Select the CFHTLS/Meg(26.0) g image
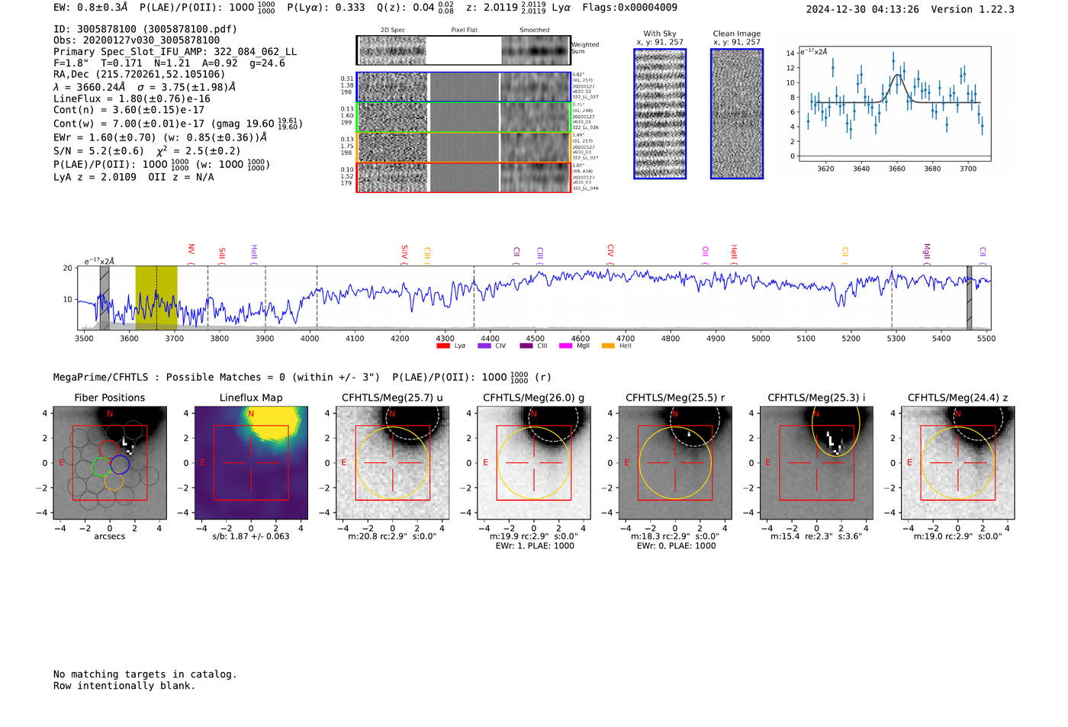The image size is (1068, 727). point(533,462)
